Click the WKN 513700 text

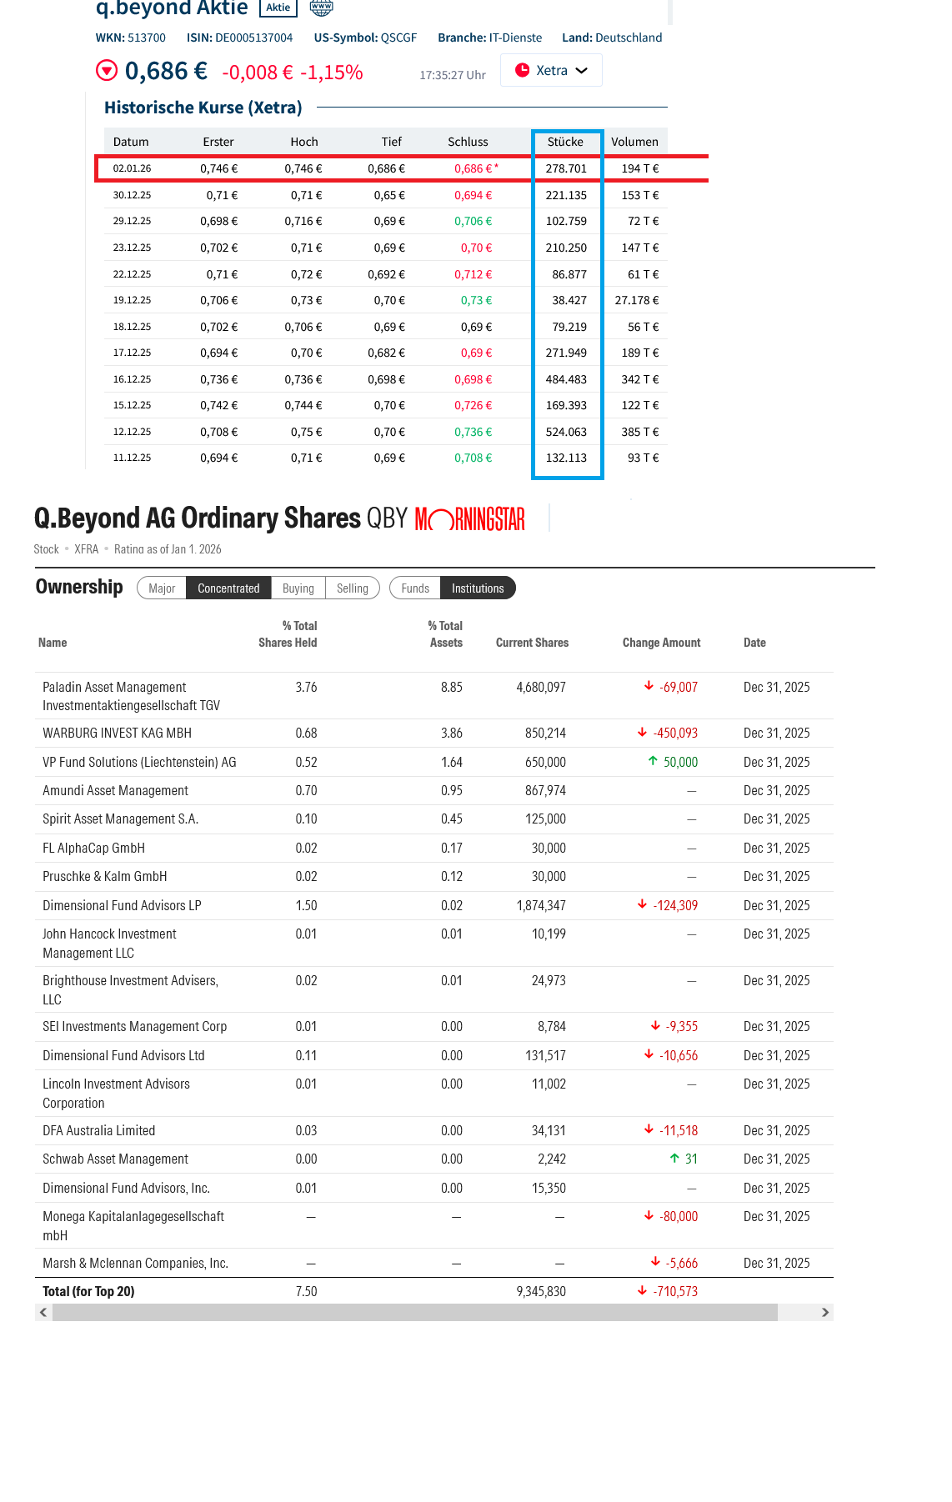[131, 38]
